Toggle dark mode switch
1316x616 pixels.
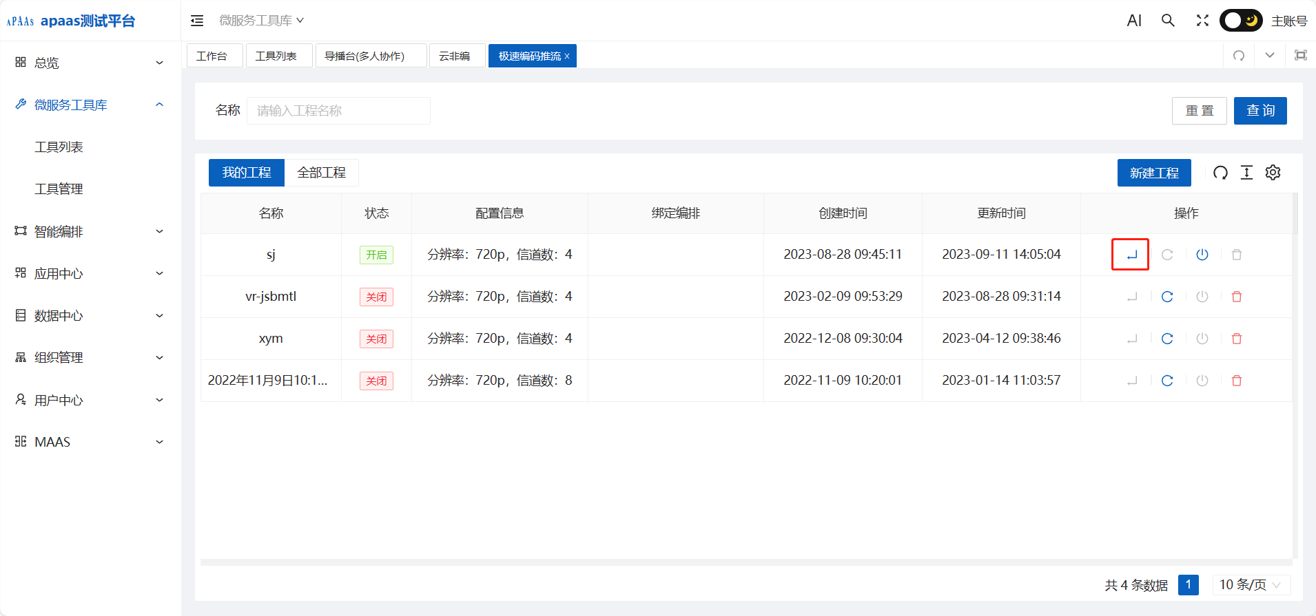(1241, 21)
